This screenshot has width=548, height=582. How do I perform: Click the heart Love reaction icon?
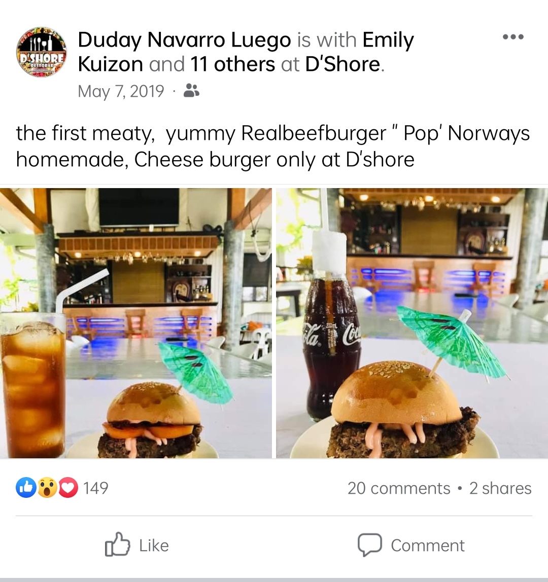click(68, 487)
